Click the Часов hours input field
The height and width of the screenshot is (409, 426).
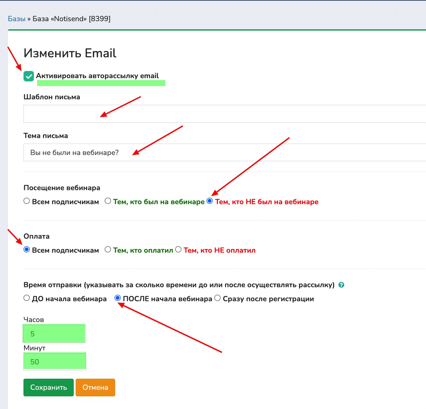click(54, 334)
